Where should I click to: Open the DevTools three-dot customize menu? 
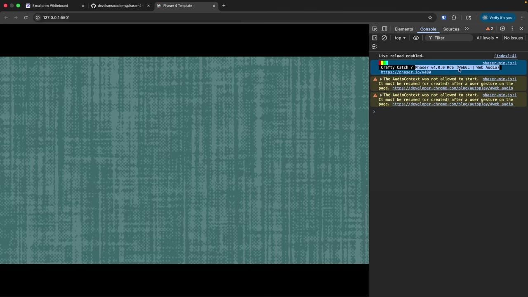[x=512, y=29]
